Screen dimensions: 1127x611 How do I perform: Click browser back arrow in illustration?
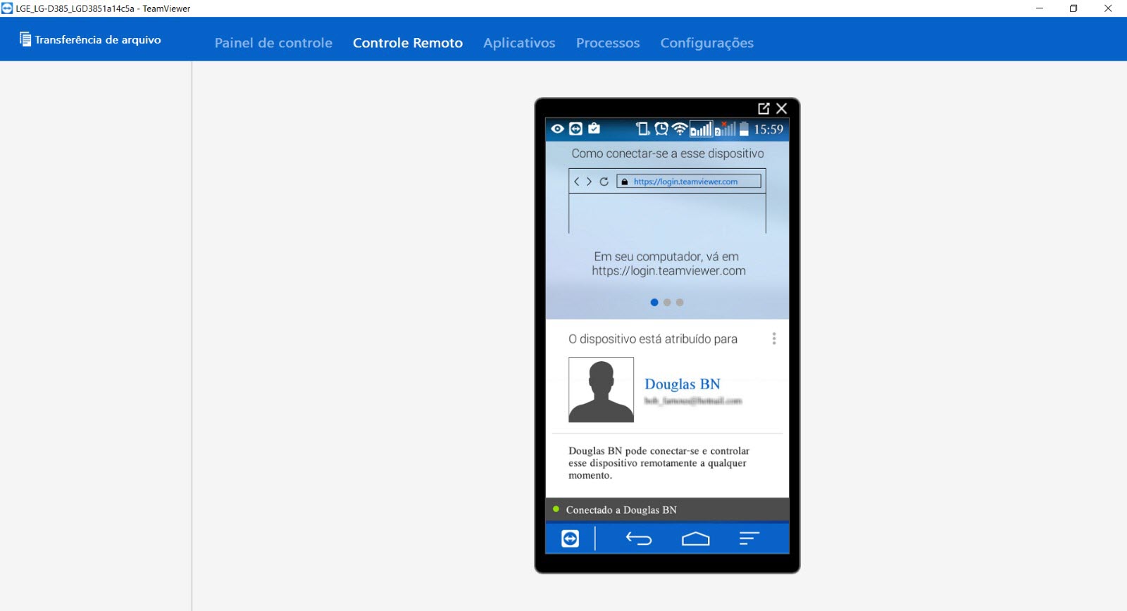(x=577, y=182)
